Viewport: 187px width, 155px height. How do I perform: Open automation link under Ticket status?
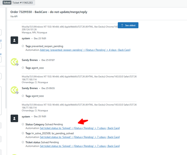(x=80, y=146)
